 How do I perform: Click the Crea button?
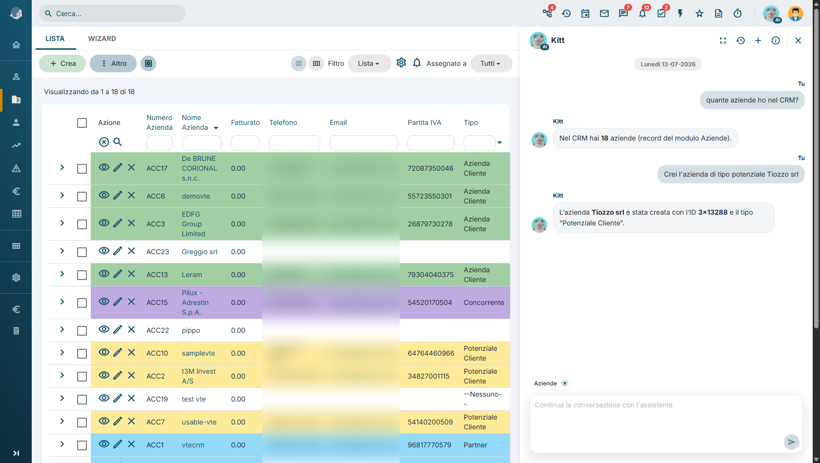[x=62, y=63]
